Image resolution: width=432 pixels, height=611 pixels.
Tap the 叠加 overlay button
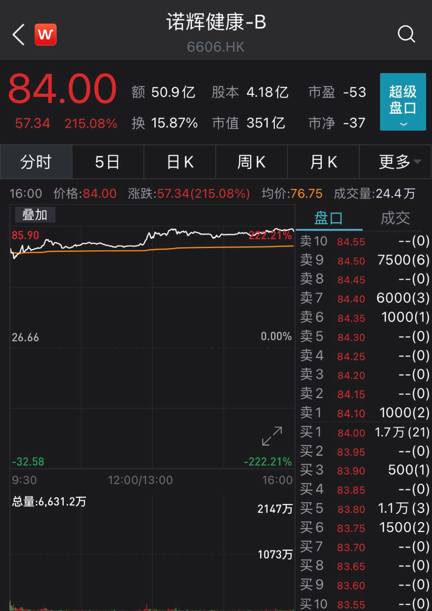pos(35,215)
